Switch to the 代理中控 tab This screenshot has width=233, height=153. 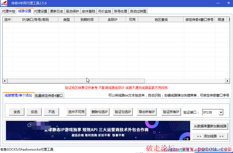9,11
